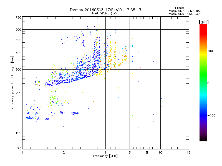
Task: Select the 'mean, sd,O: -94.9, 19.2' line
Action: pos(185,11)
